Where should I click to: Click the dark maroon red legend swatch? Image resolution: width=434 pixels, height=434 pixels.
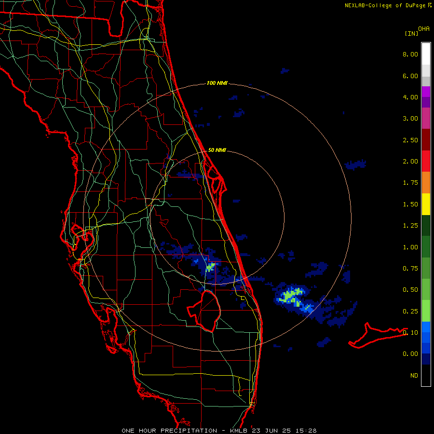click(x=426, y=140)
